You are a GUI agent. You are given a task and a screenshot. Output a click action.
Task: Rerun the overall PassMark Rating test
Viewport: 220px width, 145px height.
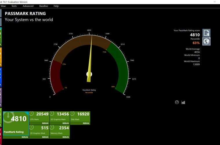pos(25,137)
